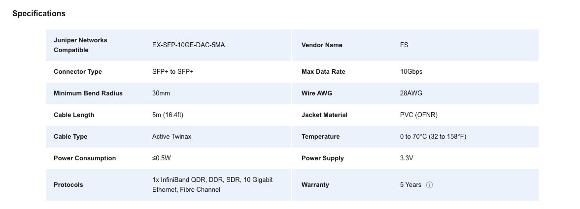Click the Power Consumption label
The height and width of the screenshot is (209, 580).
[x=85, y=158]
